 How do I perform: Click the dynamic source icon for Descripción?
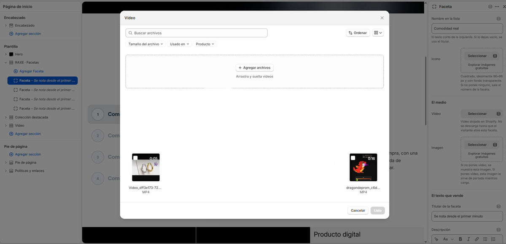[498, 230]
